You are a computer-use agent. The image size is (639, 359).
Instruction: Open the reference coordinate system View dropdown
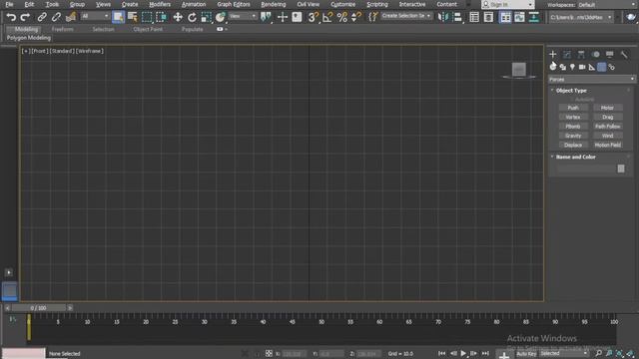coord(243,16)
